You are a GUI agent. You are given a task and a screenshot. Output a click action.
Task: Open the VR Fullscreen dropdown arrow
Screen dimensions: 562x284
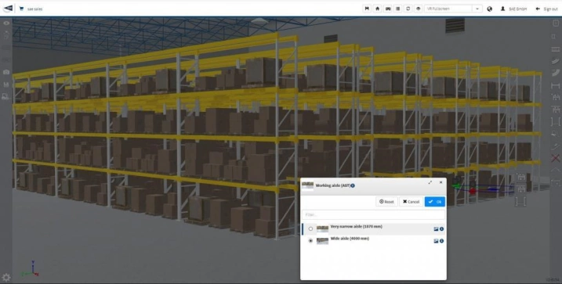click(477, 9)
